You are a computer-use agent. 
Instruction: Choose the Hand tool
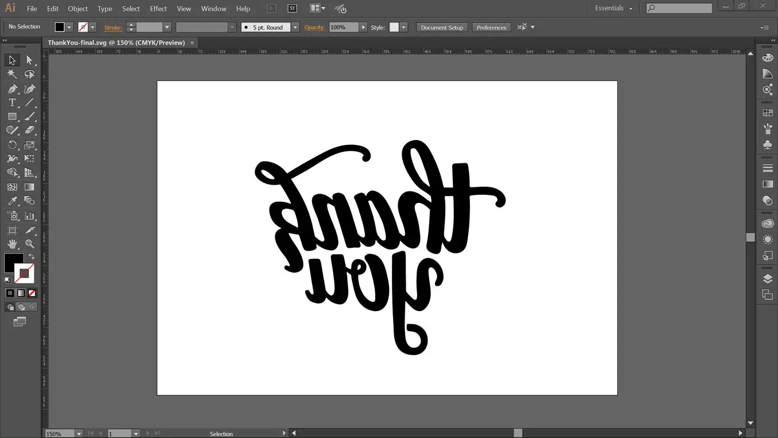(x=12, y=244)
